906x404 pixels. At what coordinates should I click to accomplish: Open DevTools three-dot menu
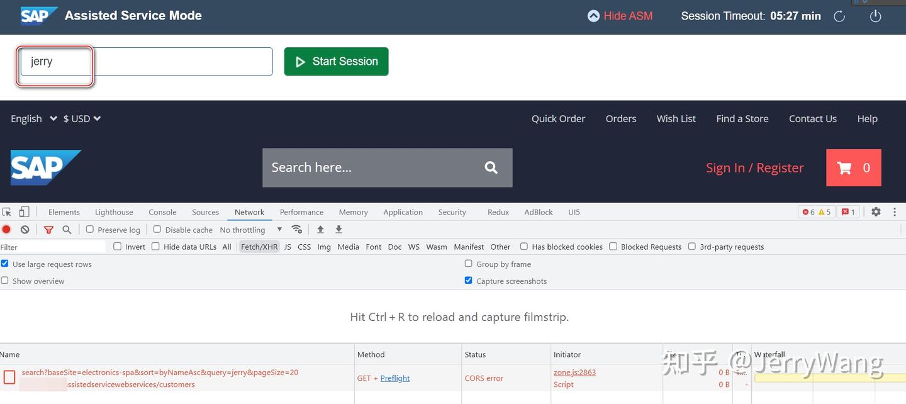point(895,212)
